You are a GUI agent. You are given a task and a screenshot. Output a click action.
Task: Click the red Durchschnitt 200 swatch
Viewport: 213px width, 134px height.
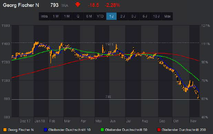click(x=159, y=130)
